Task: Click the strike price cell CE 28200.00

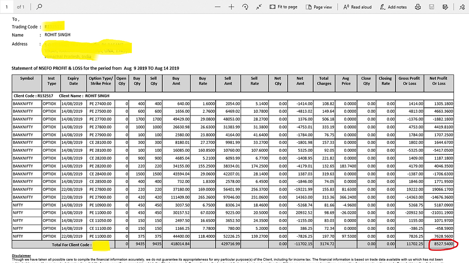Action: 100,158
